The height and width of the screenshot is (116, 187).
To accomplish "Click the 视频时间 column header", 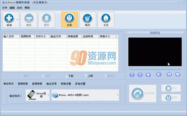I will pos(27,36).
